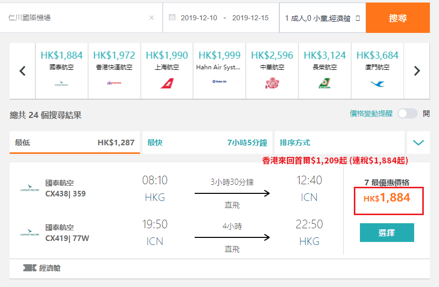Click the 經濟艙 cabin label
Screen dimensions: 439x287
pos(50,268)
